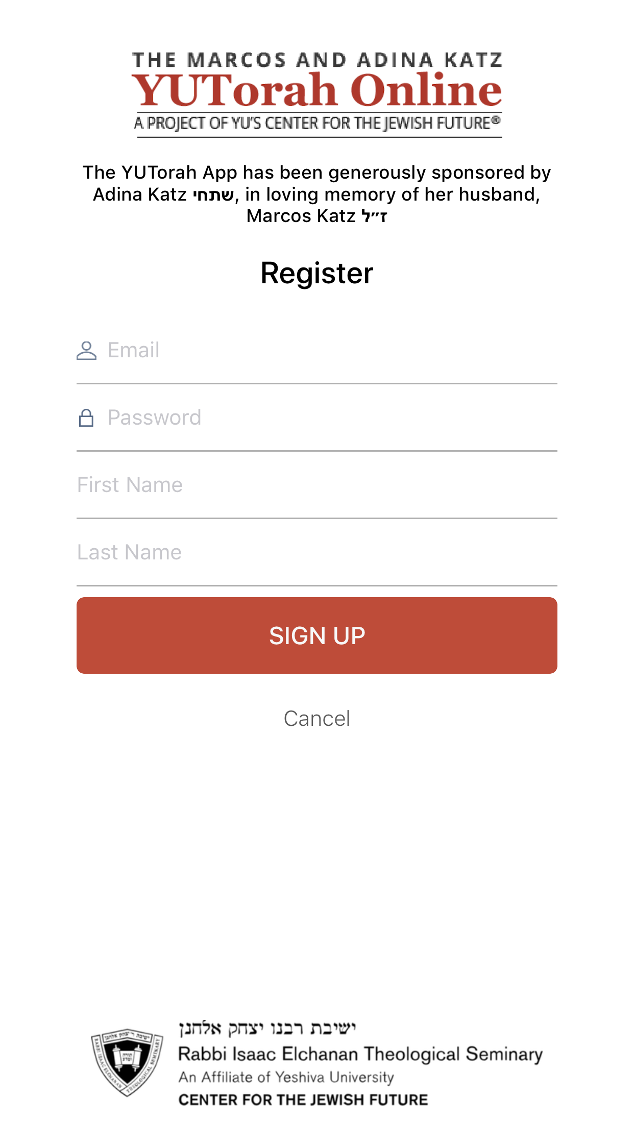The image size is (634, 1127).
Task: Click into the First Name field
Action: coord(316,485)
